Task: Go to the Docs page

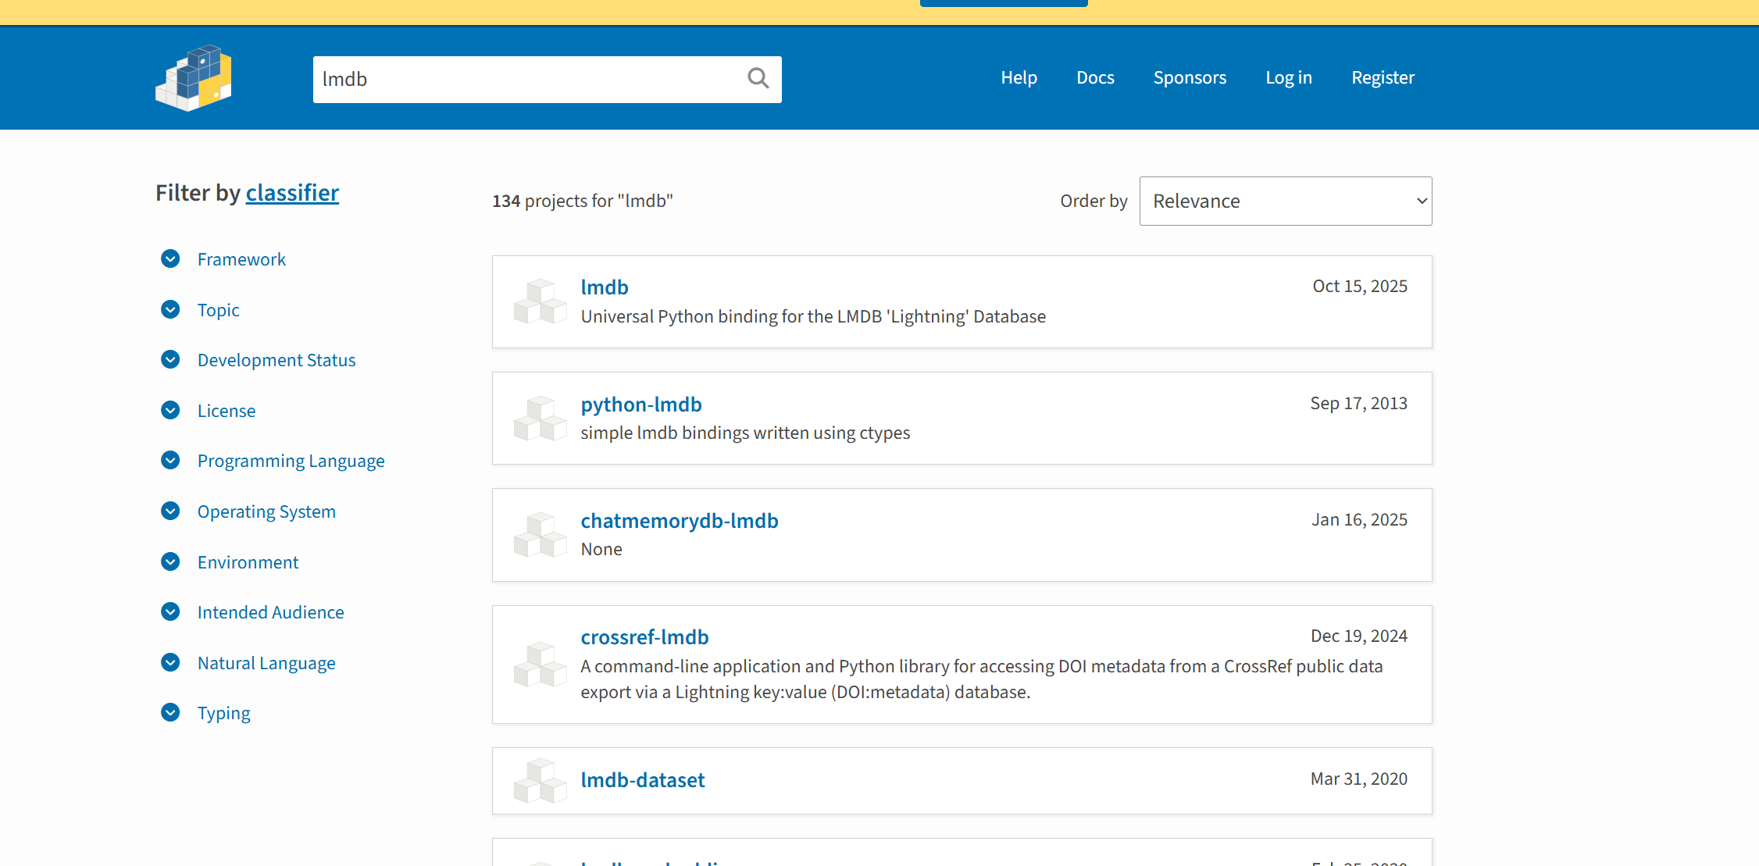Action: (1095, 78)
